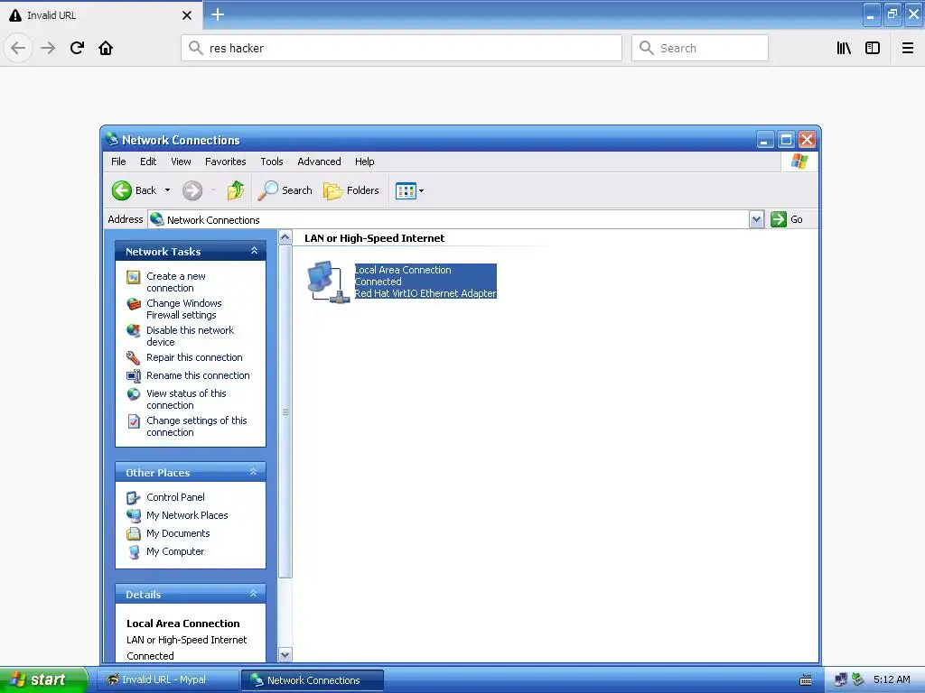The image size is (925, 693).
Task: Select the Local Area Connection icon
Action: (x=329, y=282)
